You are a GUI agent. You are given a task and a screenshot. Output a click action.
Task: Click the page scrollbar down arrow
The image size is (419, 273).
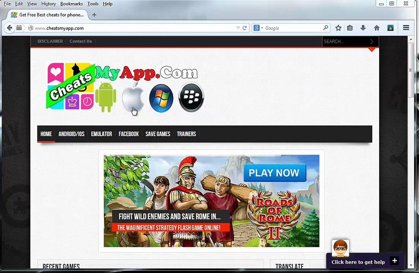(x=411, y=265)
